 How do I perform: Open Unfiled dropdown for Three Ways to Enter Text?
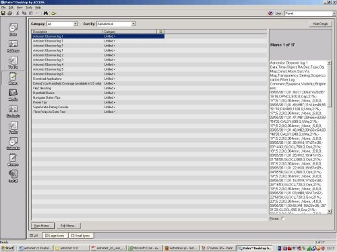coord(110,112)
